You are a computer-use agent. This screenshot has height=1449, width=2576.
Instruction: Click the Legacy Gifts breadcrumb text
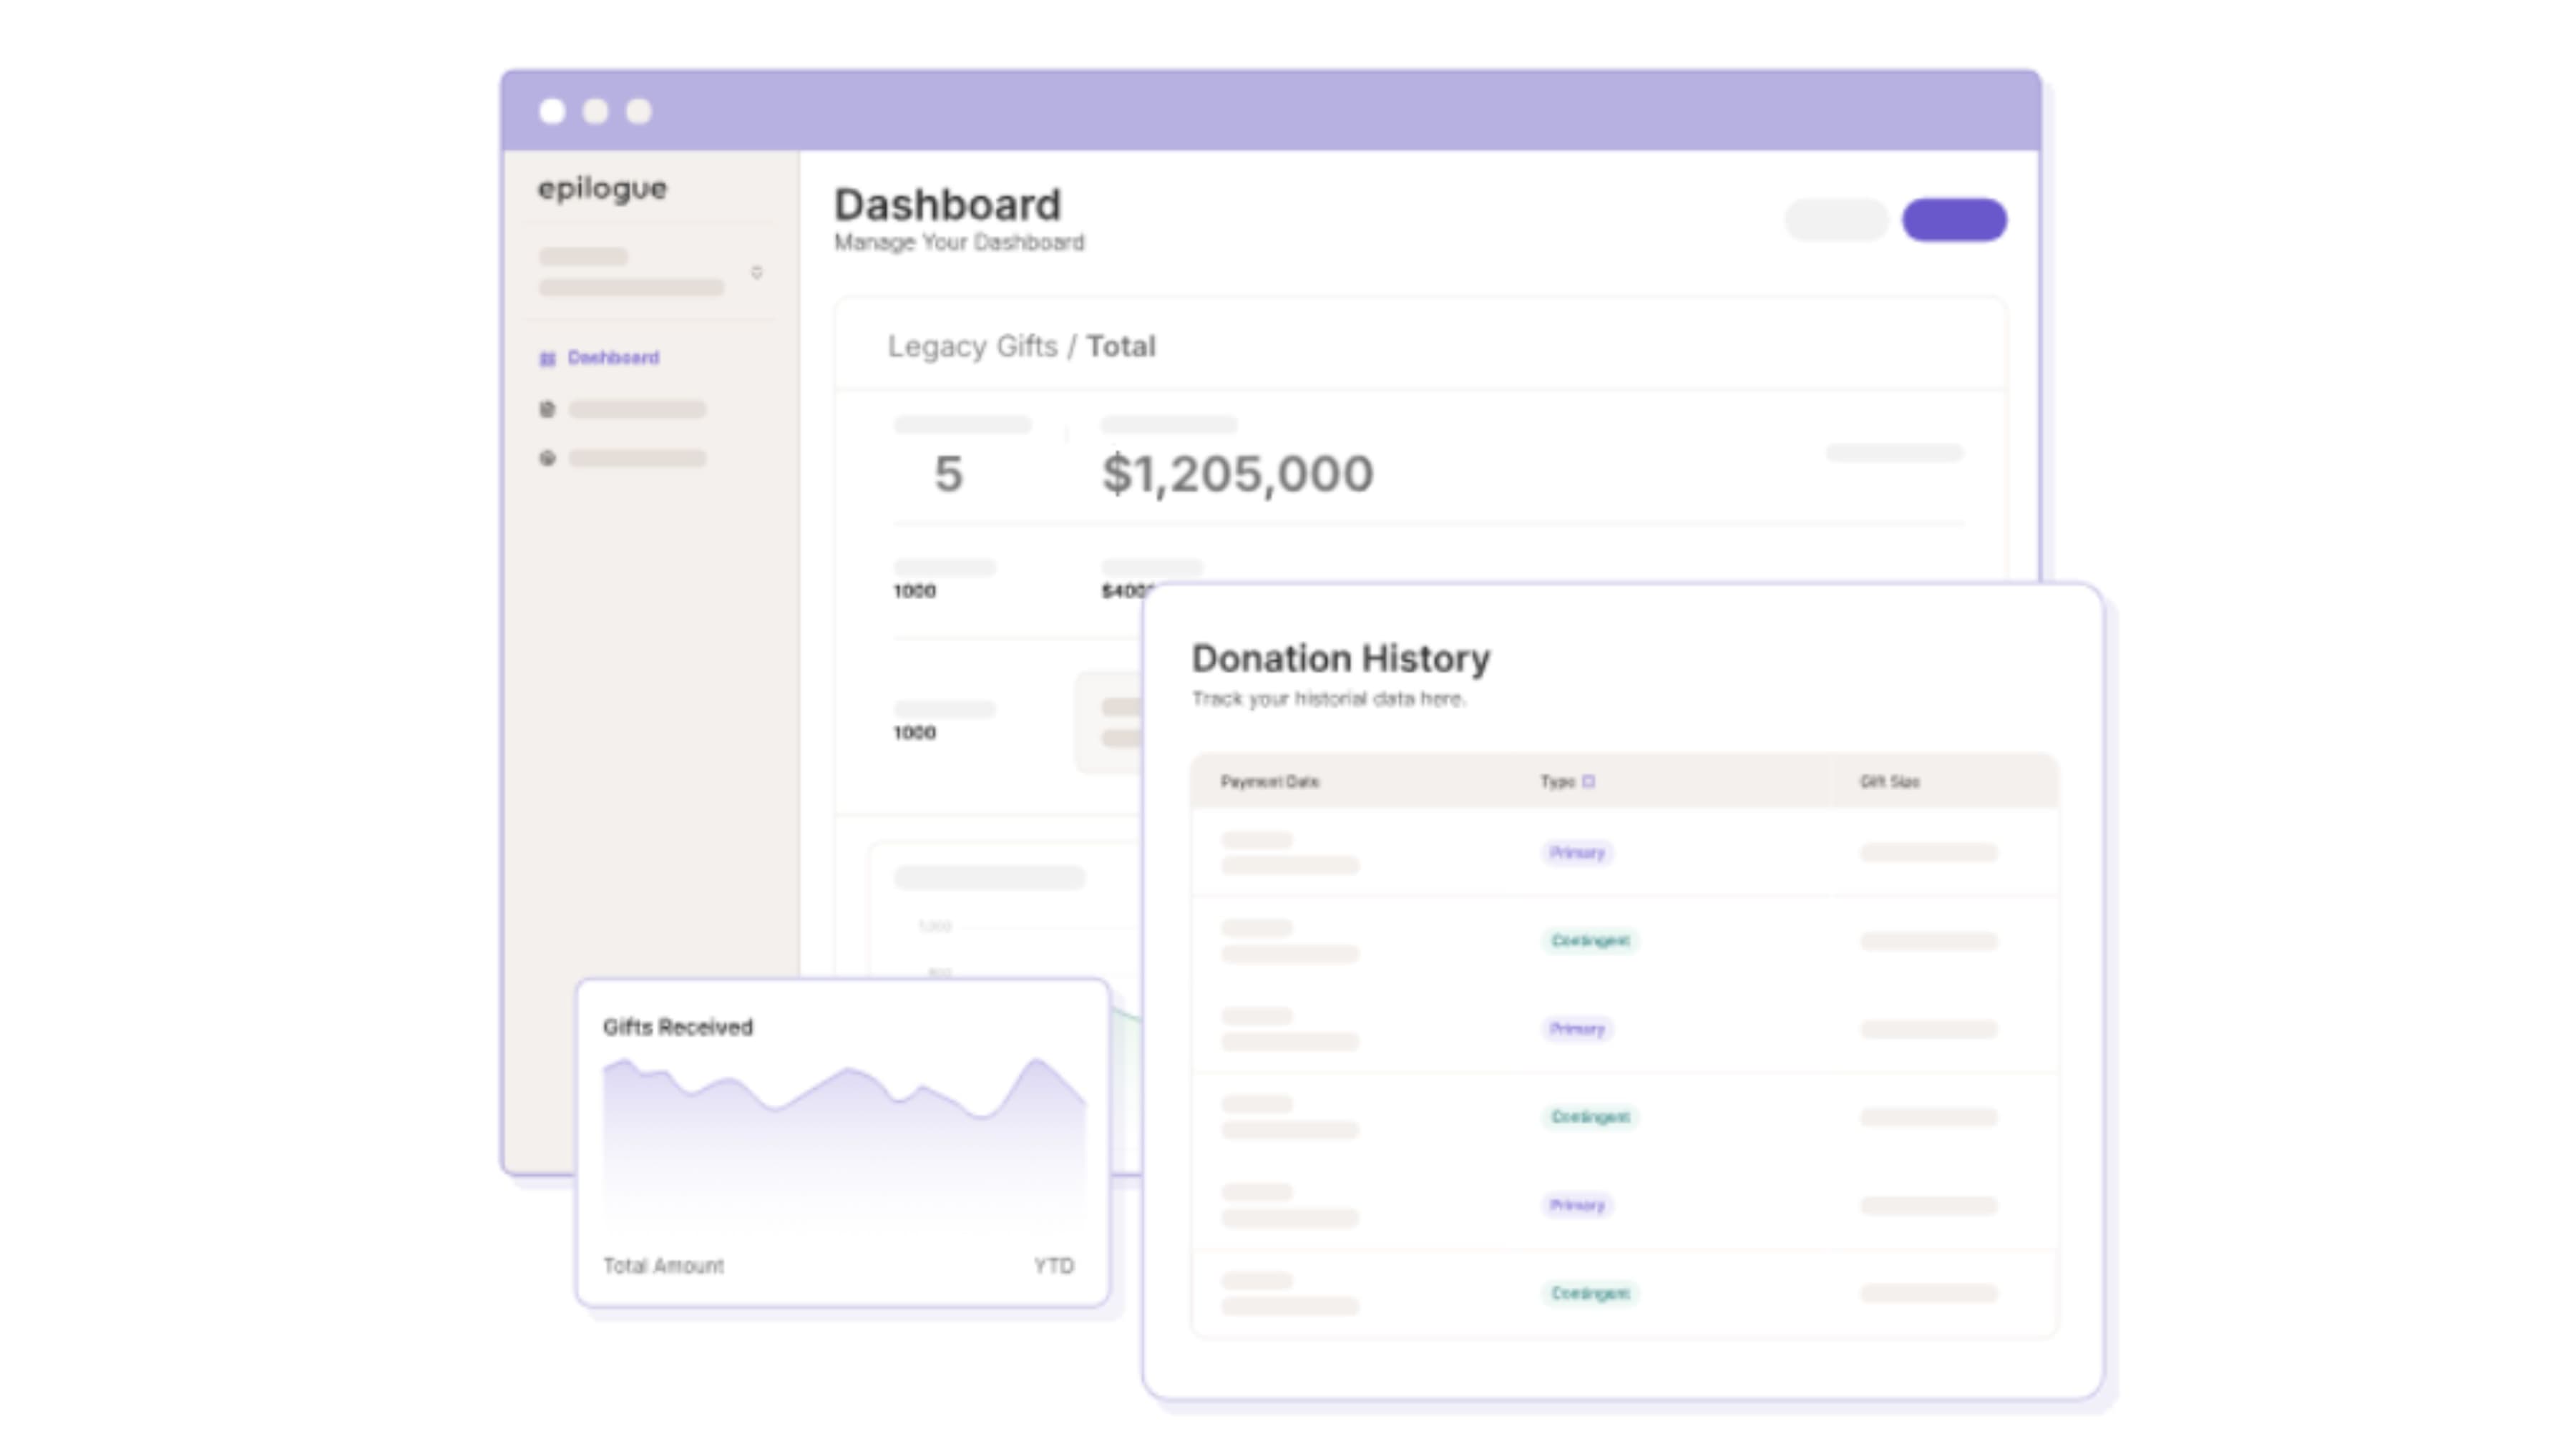[972, 346]
